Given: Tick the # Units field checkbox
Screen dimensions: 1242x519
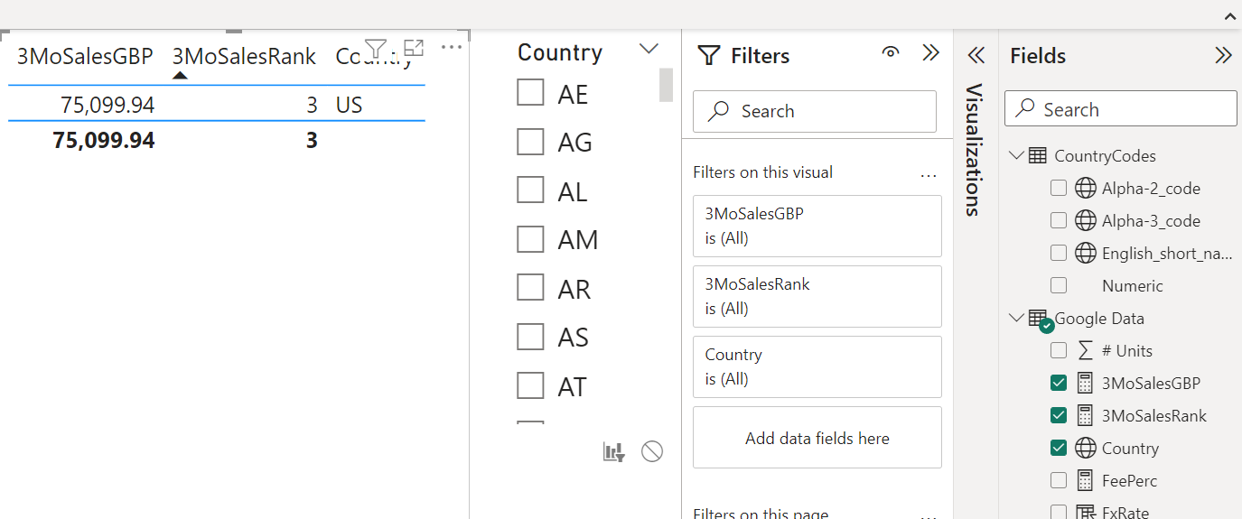Looking at the screenshot, I should (1059, 350).
